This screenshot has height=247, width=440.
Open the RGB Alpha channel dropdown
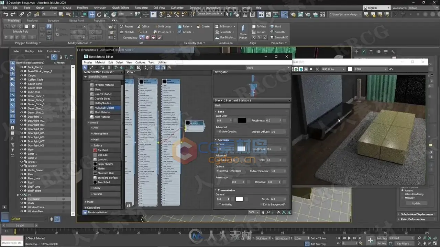point(333,69)
